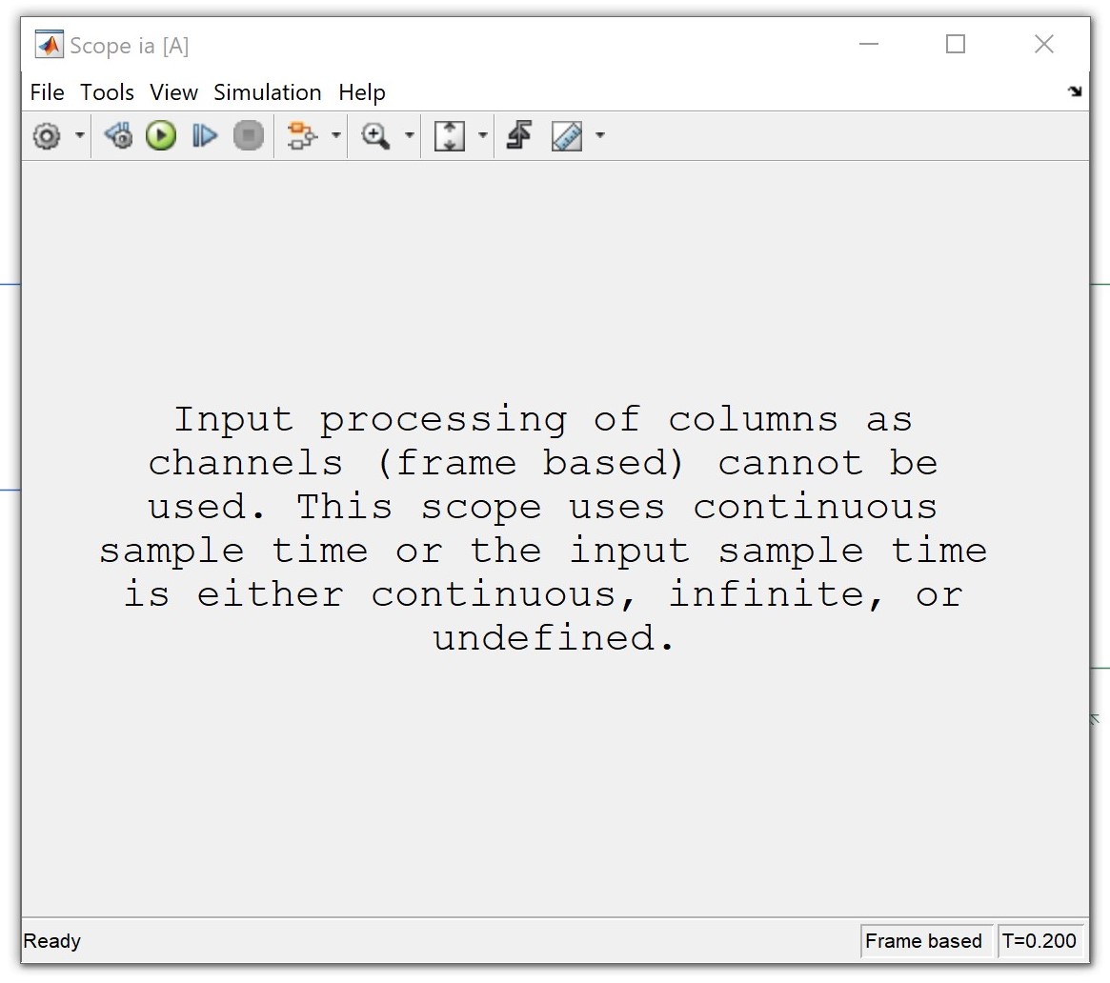The image size is (1110, 983).
Task: Open the Measurements dropdown arrow
Action: 600,136
